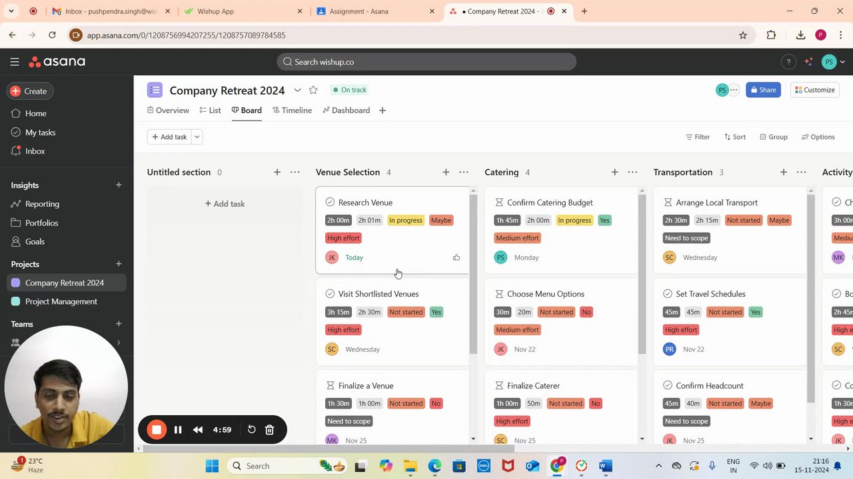Click PR assignee avatar on Set Travel Schedules
Image resolution: width=853 pixels, height=479 pixels.
(x=669, y=349)
